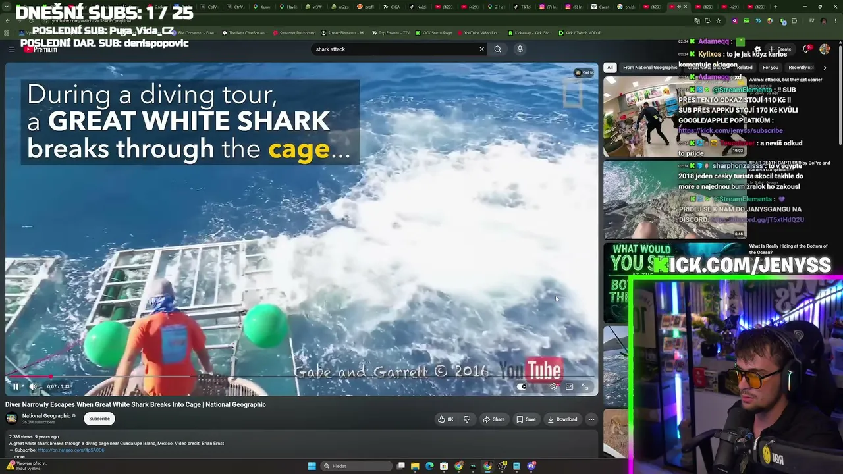
Task: Open the account avatar menu
Action: pyautogui.click(x=825, y=49)
